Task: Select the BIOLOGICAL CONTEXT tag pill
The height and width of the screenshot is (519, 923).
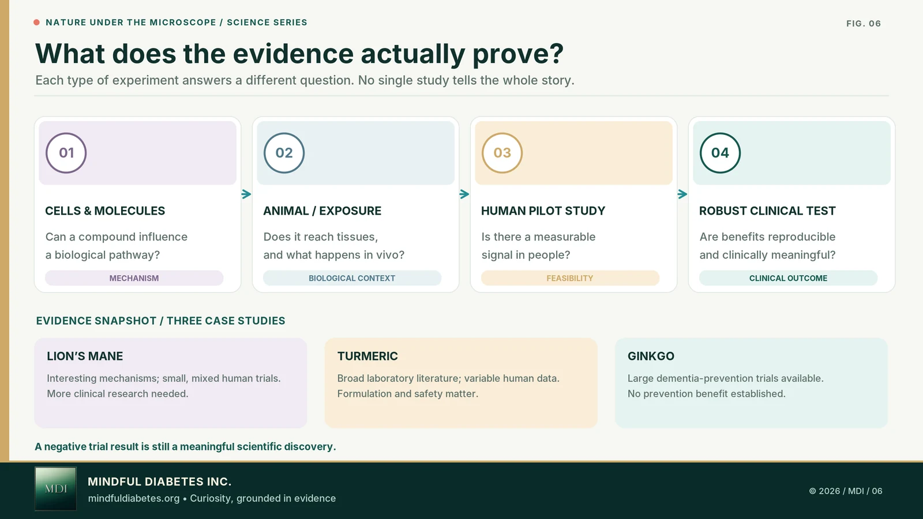Action: 352,278
